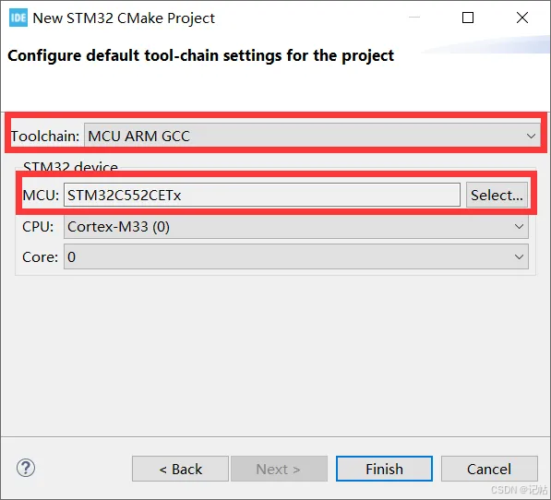Open the Toolchain MCU ARM GCC combo box
551x500 pixels.
pos(312,136)
